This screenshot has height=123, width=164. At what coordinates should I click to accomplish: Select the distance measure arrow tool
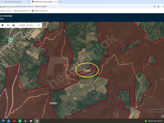tap(8, 25)
